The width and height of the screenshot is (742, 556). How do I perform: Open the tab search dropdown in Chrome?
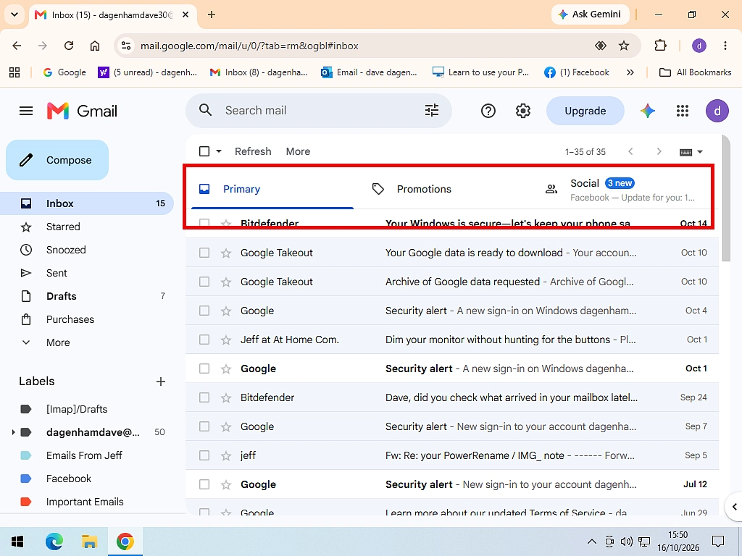click(14, 14)
